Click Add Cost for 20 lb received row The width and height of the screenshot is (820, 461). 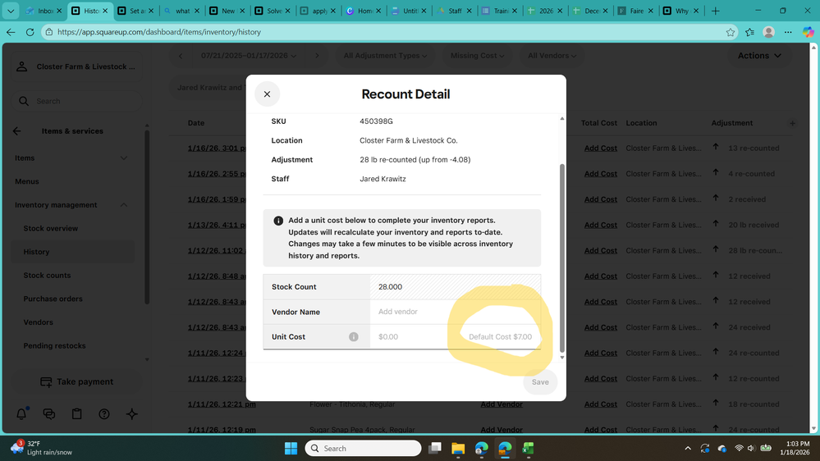tap(600, 225)
